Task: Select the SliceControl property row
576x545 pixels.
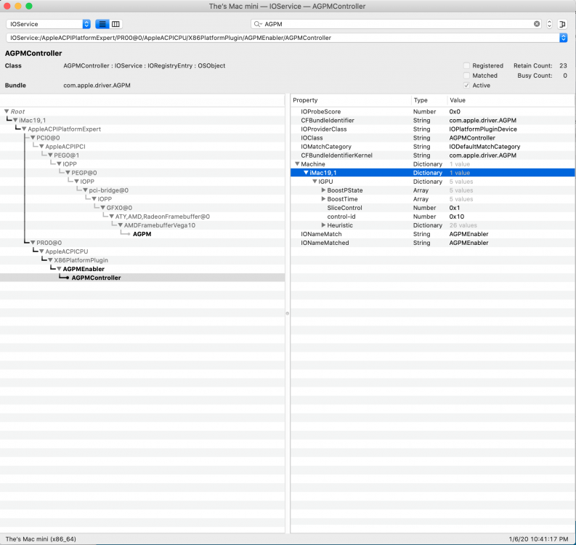Action: [x=433, y=208]
